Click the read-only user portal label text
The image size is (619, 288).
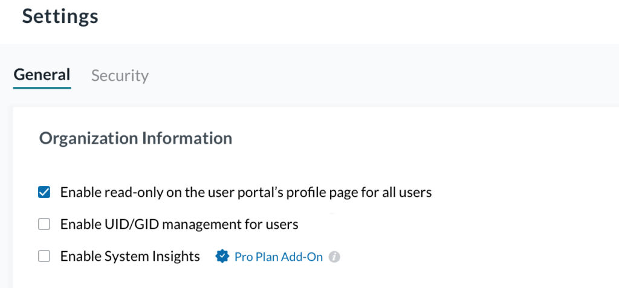[245, 193]
